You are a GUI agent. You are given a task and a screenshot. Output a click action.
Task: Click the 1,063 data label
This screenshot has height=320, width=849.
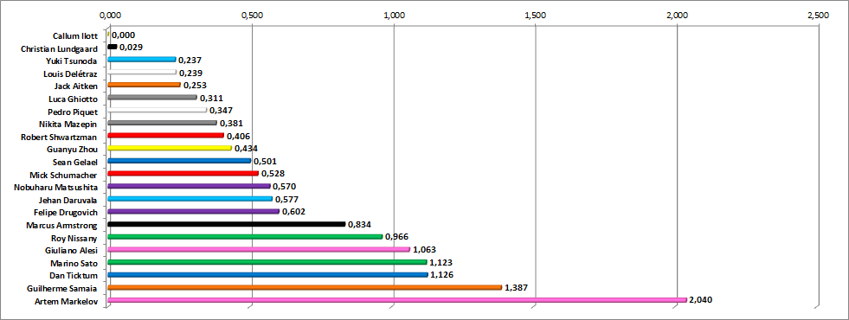pos(424,250)
